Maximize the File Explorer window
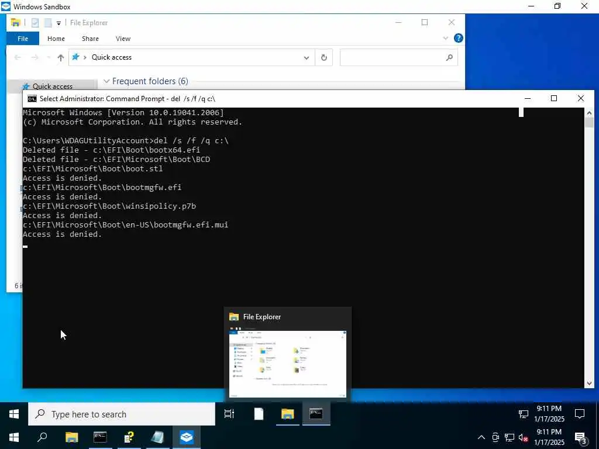 click(425, 22)
